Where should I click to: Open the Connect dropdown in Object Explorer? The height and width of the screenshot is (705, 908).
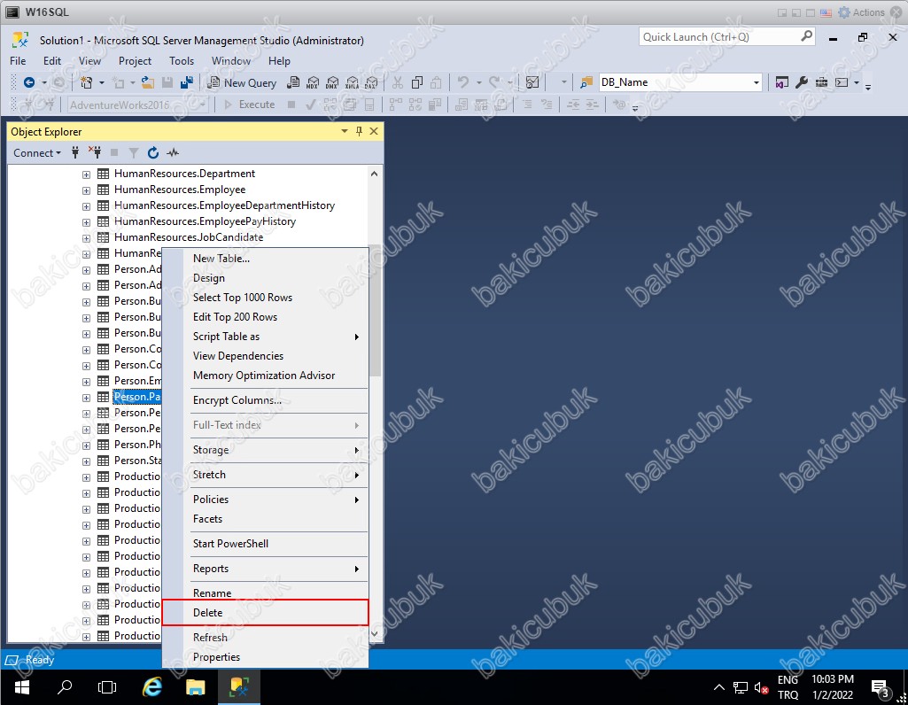37,153
